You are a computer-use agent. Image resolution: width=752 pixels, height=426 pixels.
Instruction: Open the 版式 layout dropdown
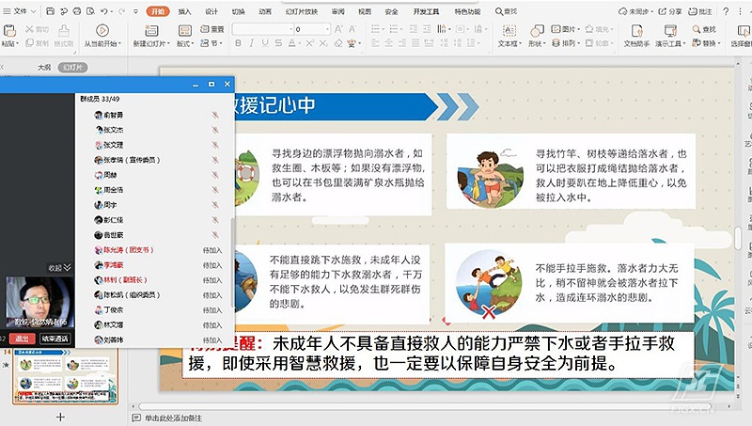pos(184,43)
